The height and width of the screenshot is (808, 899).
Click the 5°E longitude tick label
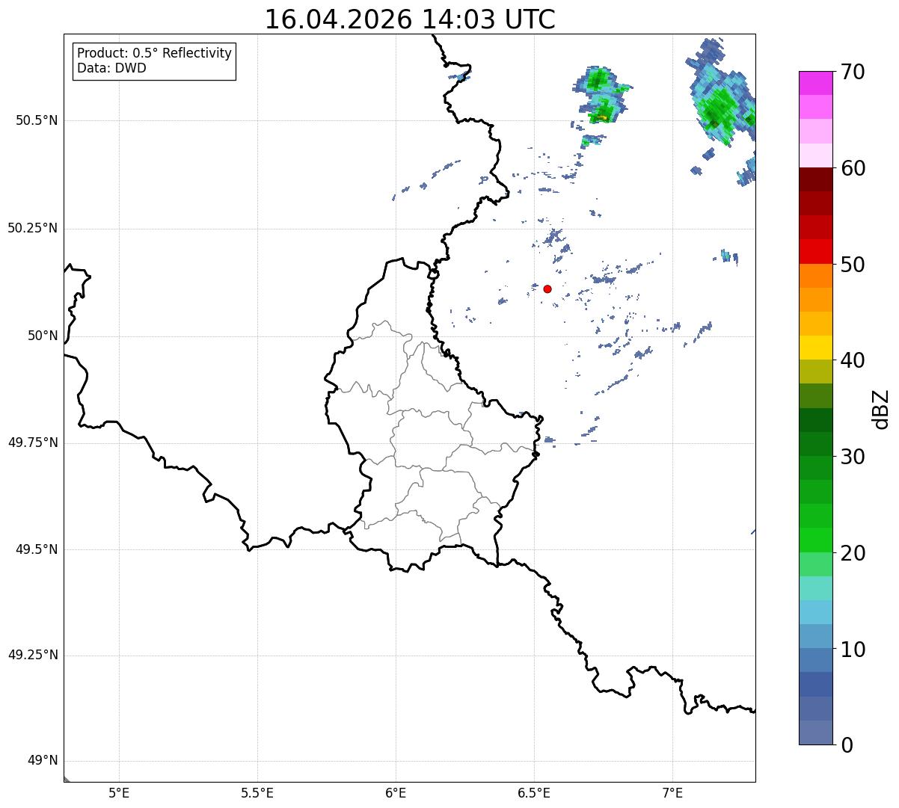point(119,792)
